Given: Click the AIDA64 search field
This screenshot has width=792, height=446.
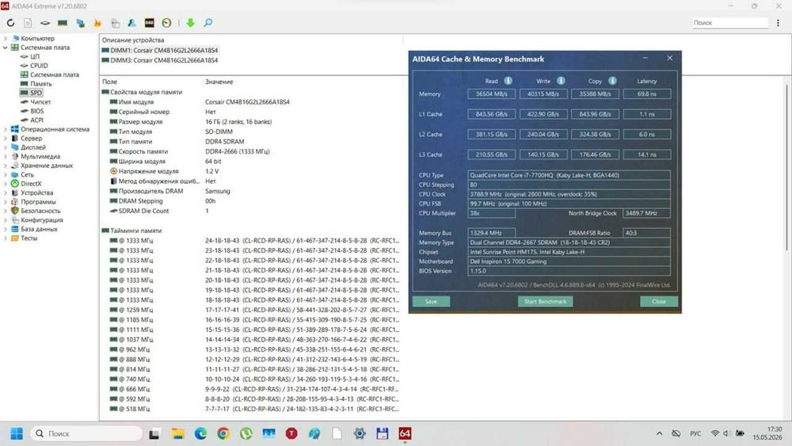Looking at the screenshot, I should coord(730,23).
